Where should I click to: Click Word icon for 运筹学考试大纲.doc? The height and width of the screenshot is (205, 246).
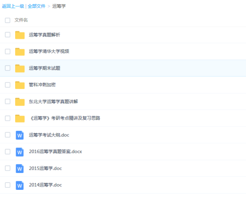pos(20,135)
